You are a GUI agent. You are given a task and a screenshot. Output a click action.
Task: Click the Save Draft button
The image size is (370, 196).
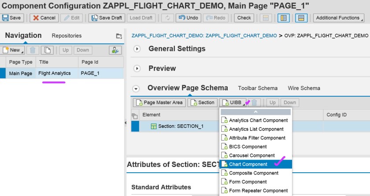tap(106, 18)
